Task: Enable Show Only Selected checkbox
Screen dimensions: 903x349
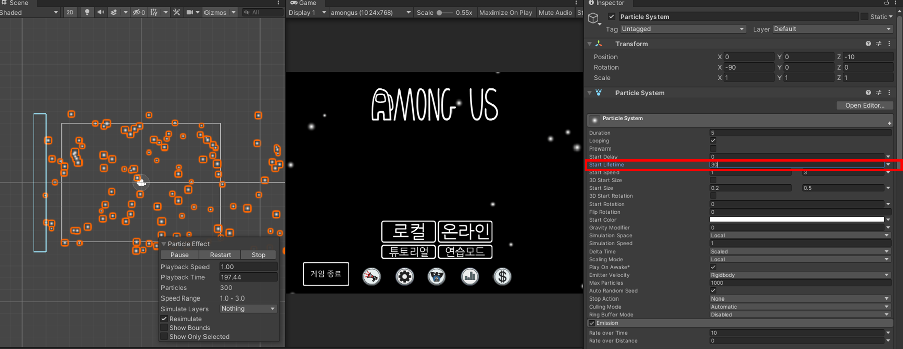Action: click(x=164, y=337)
